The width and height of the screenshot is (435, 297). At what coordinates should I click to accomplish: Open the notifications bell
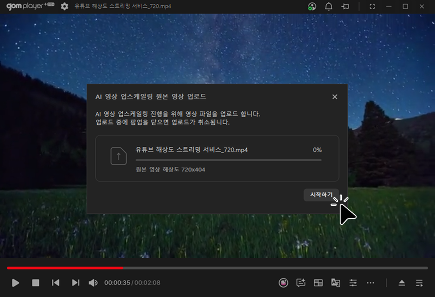point(329,6)
